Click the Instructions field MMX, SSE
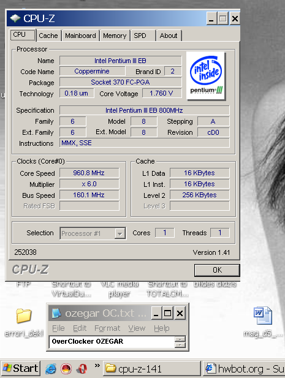This screenshot has width=285, height=378. [x=144, y=143]
